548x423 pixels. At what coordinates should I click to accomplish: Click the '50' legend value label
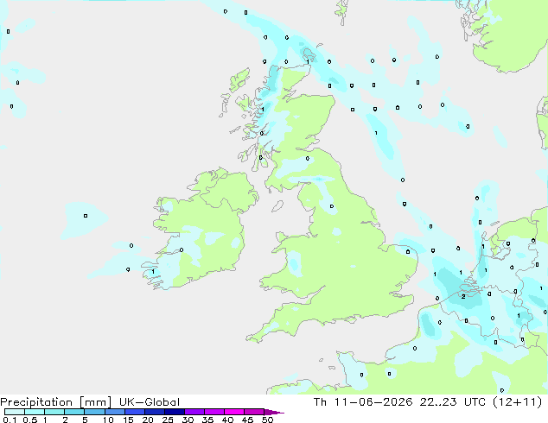(267, 420)
